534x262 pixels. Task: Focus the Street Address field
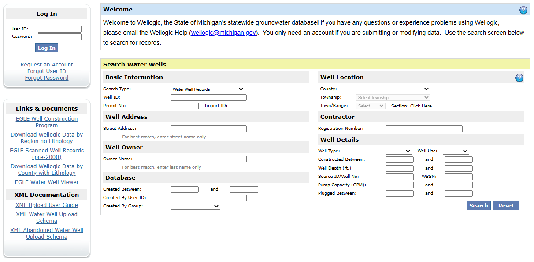click(x=208, y=129)
